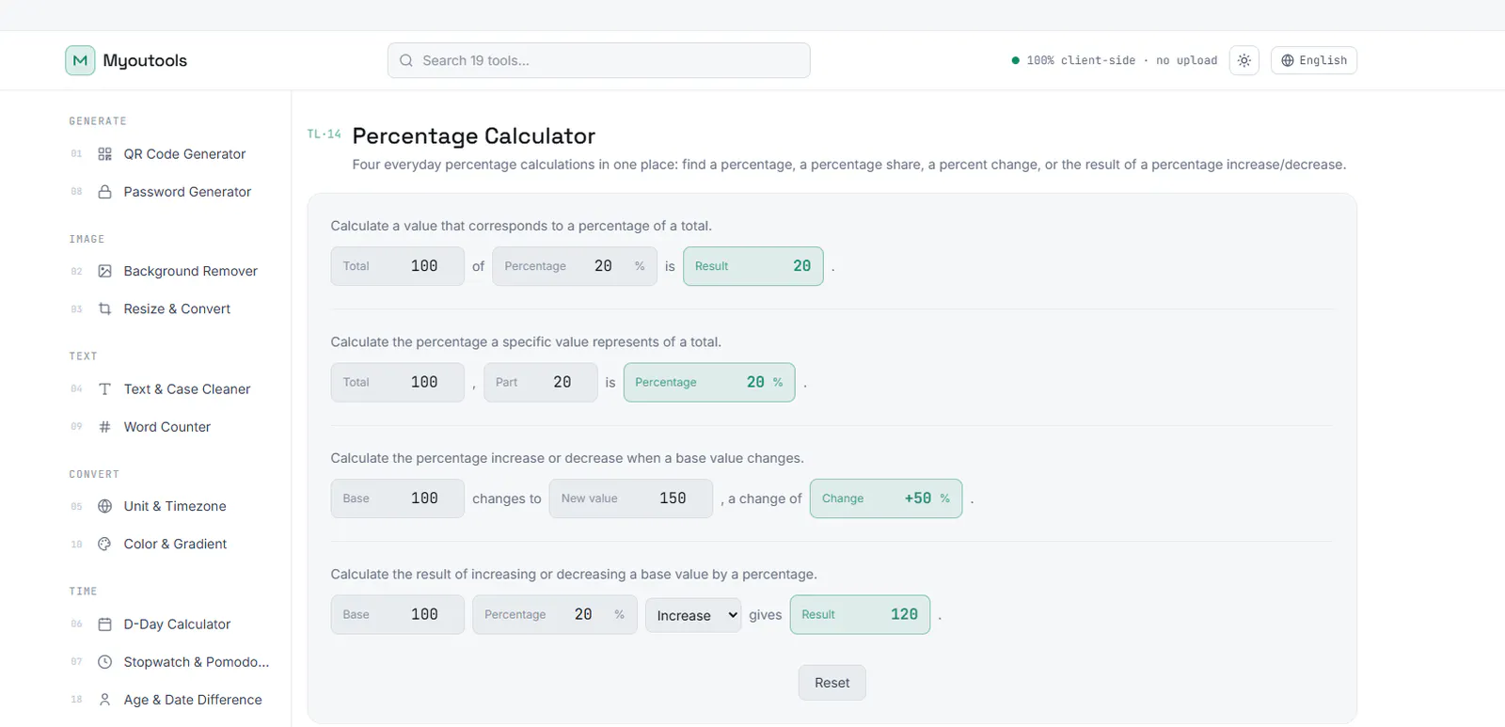
Task: Click the Myoutools brand name
Action: coord(145,60)
